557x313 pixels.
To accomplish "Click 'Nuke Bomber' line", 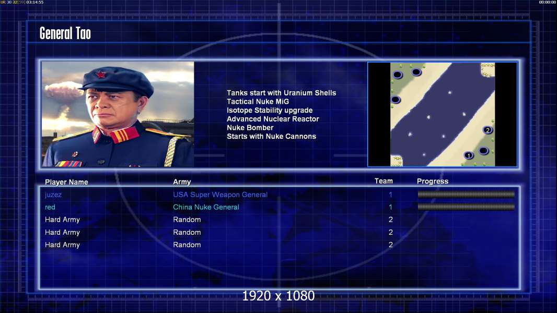I will pyautogui.click(x=250, y=128).
